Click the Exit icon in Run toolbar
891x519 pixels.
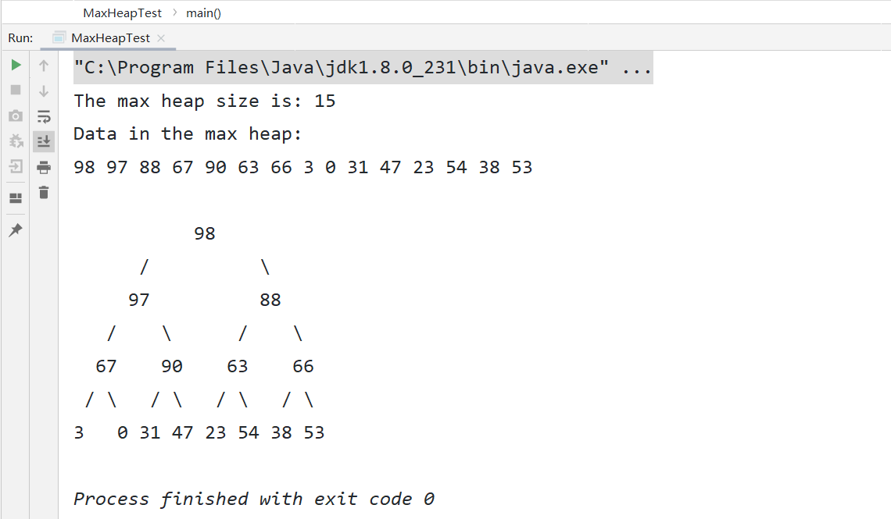point(16,166)
